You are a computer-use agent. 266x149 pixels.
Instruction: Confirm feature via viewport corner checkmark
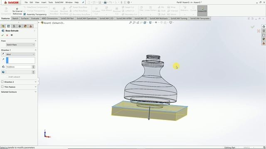pos(253,27)
